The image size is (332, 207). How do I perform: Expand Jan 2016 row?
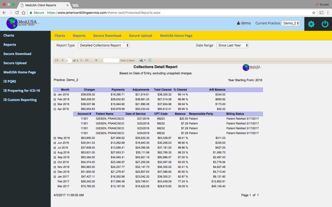pos(54,95)
